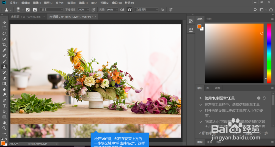
Task: Select the Horizontal Type tool
Action: tap(4, 106)
